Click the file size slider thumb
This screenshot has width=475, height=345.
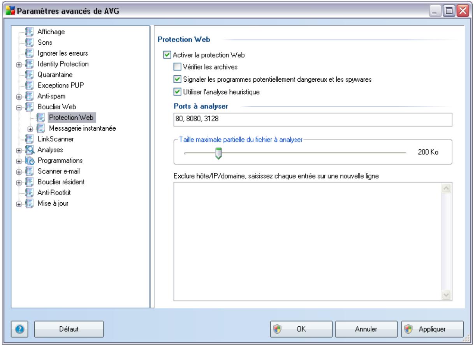219,154
